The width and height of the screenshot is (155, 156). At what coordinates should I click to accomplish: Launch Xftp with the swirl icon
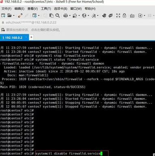[x=104, y=15]
